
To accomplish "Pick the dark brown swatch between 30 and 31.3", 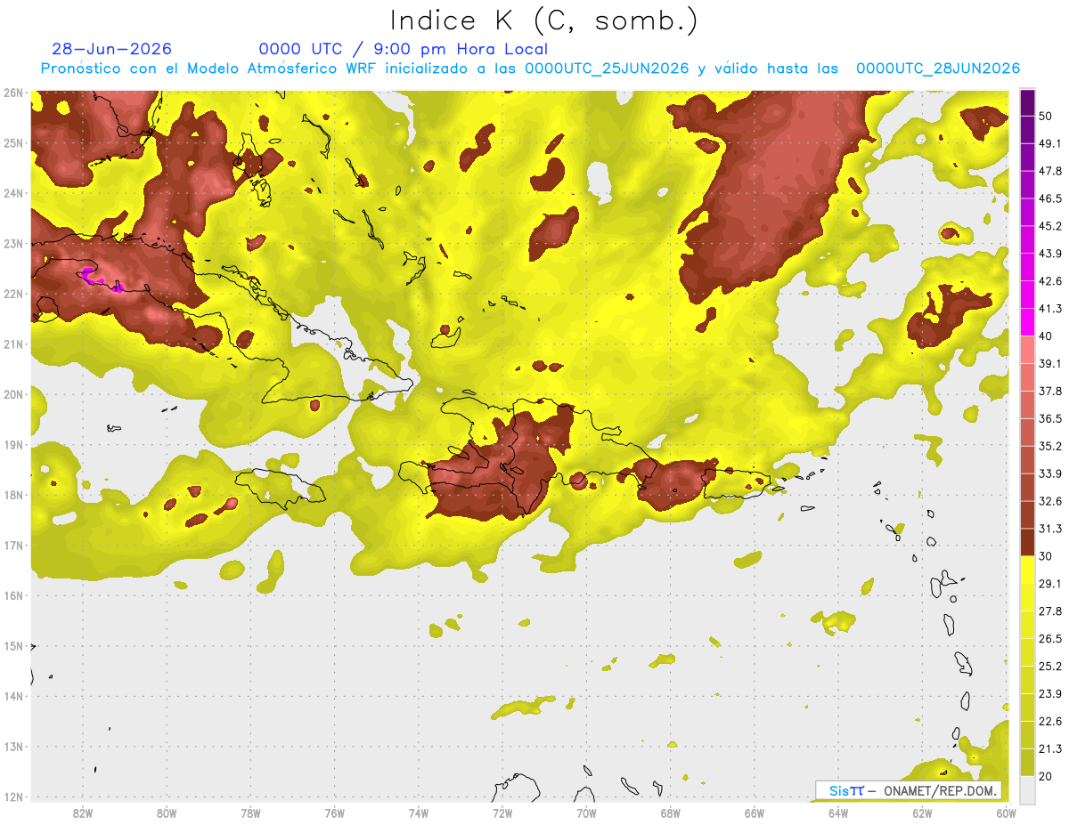I will tap(1027, 542).
